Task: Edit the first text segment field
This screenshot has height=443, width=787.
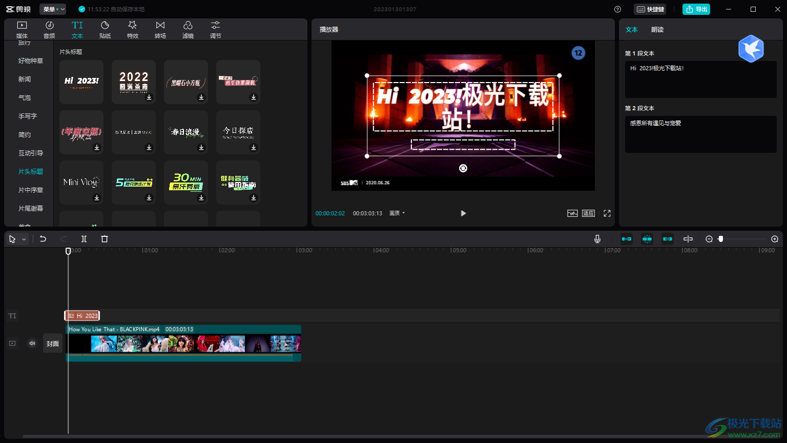Action: pos(701,79)
